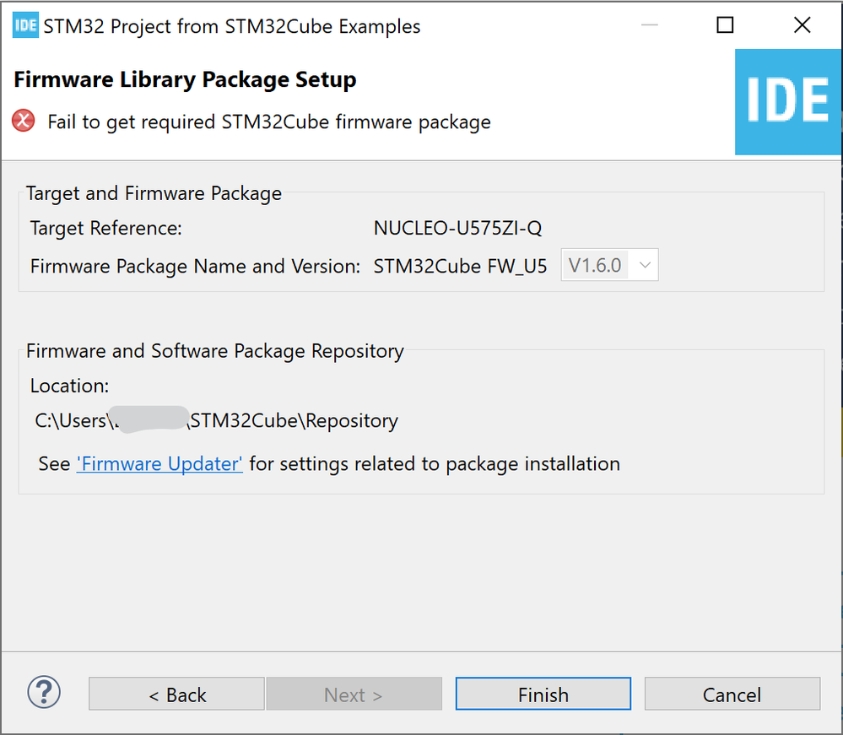Maximize the dialog window
843x735 pixels.
[x=725, y=25]
